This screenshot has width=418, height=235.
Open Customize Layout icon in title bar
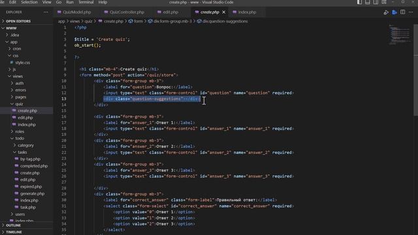pyautogui.click(x=384, y=2)
